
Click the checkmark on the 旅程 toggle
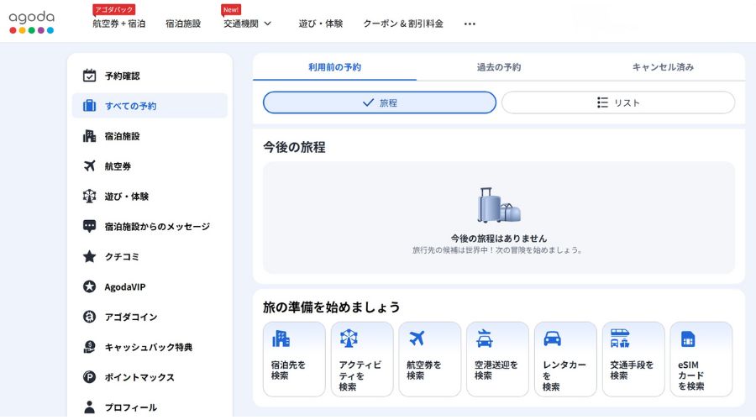point(368,102)
